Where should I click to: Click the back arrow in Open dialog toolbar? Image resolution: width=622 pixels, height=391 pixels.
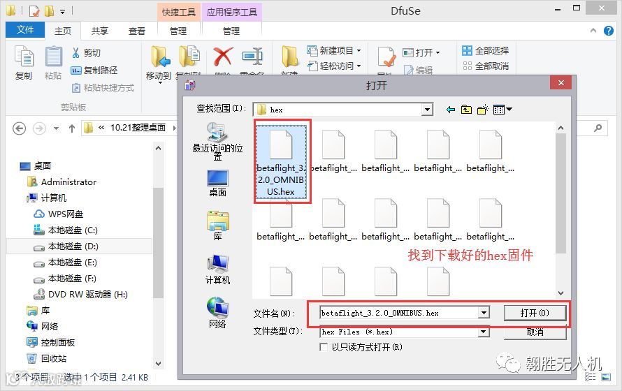coord(450,110)
